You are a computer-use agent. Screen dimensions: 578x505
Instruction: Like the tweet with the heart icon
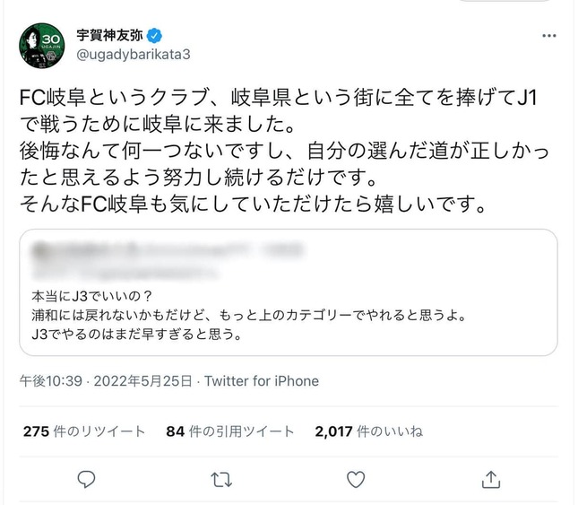tap(357, 478)
